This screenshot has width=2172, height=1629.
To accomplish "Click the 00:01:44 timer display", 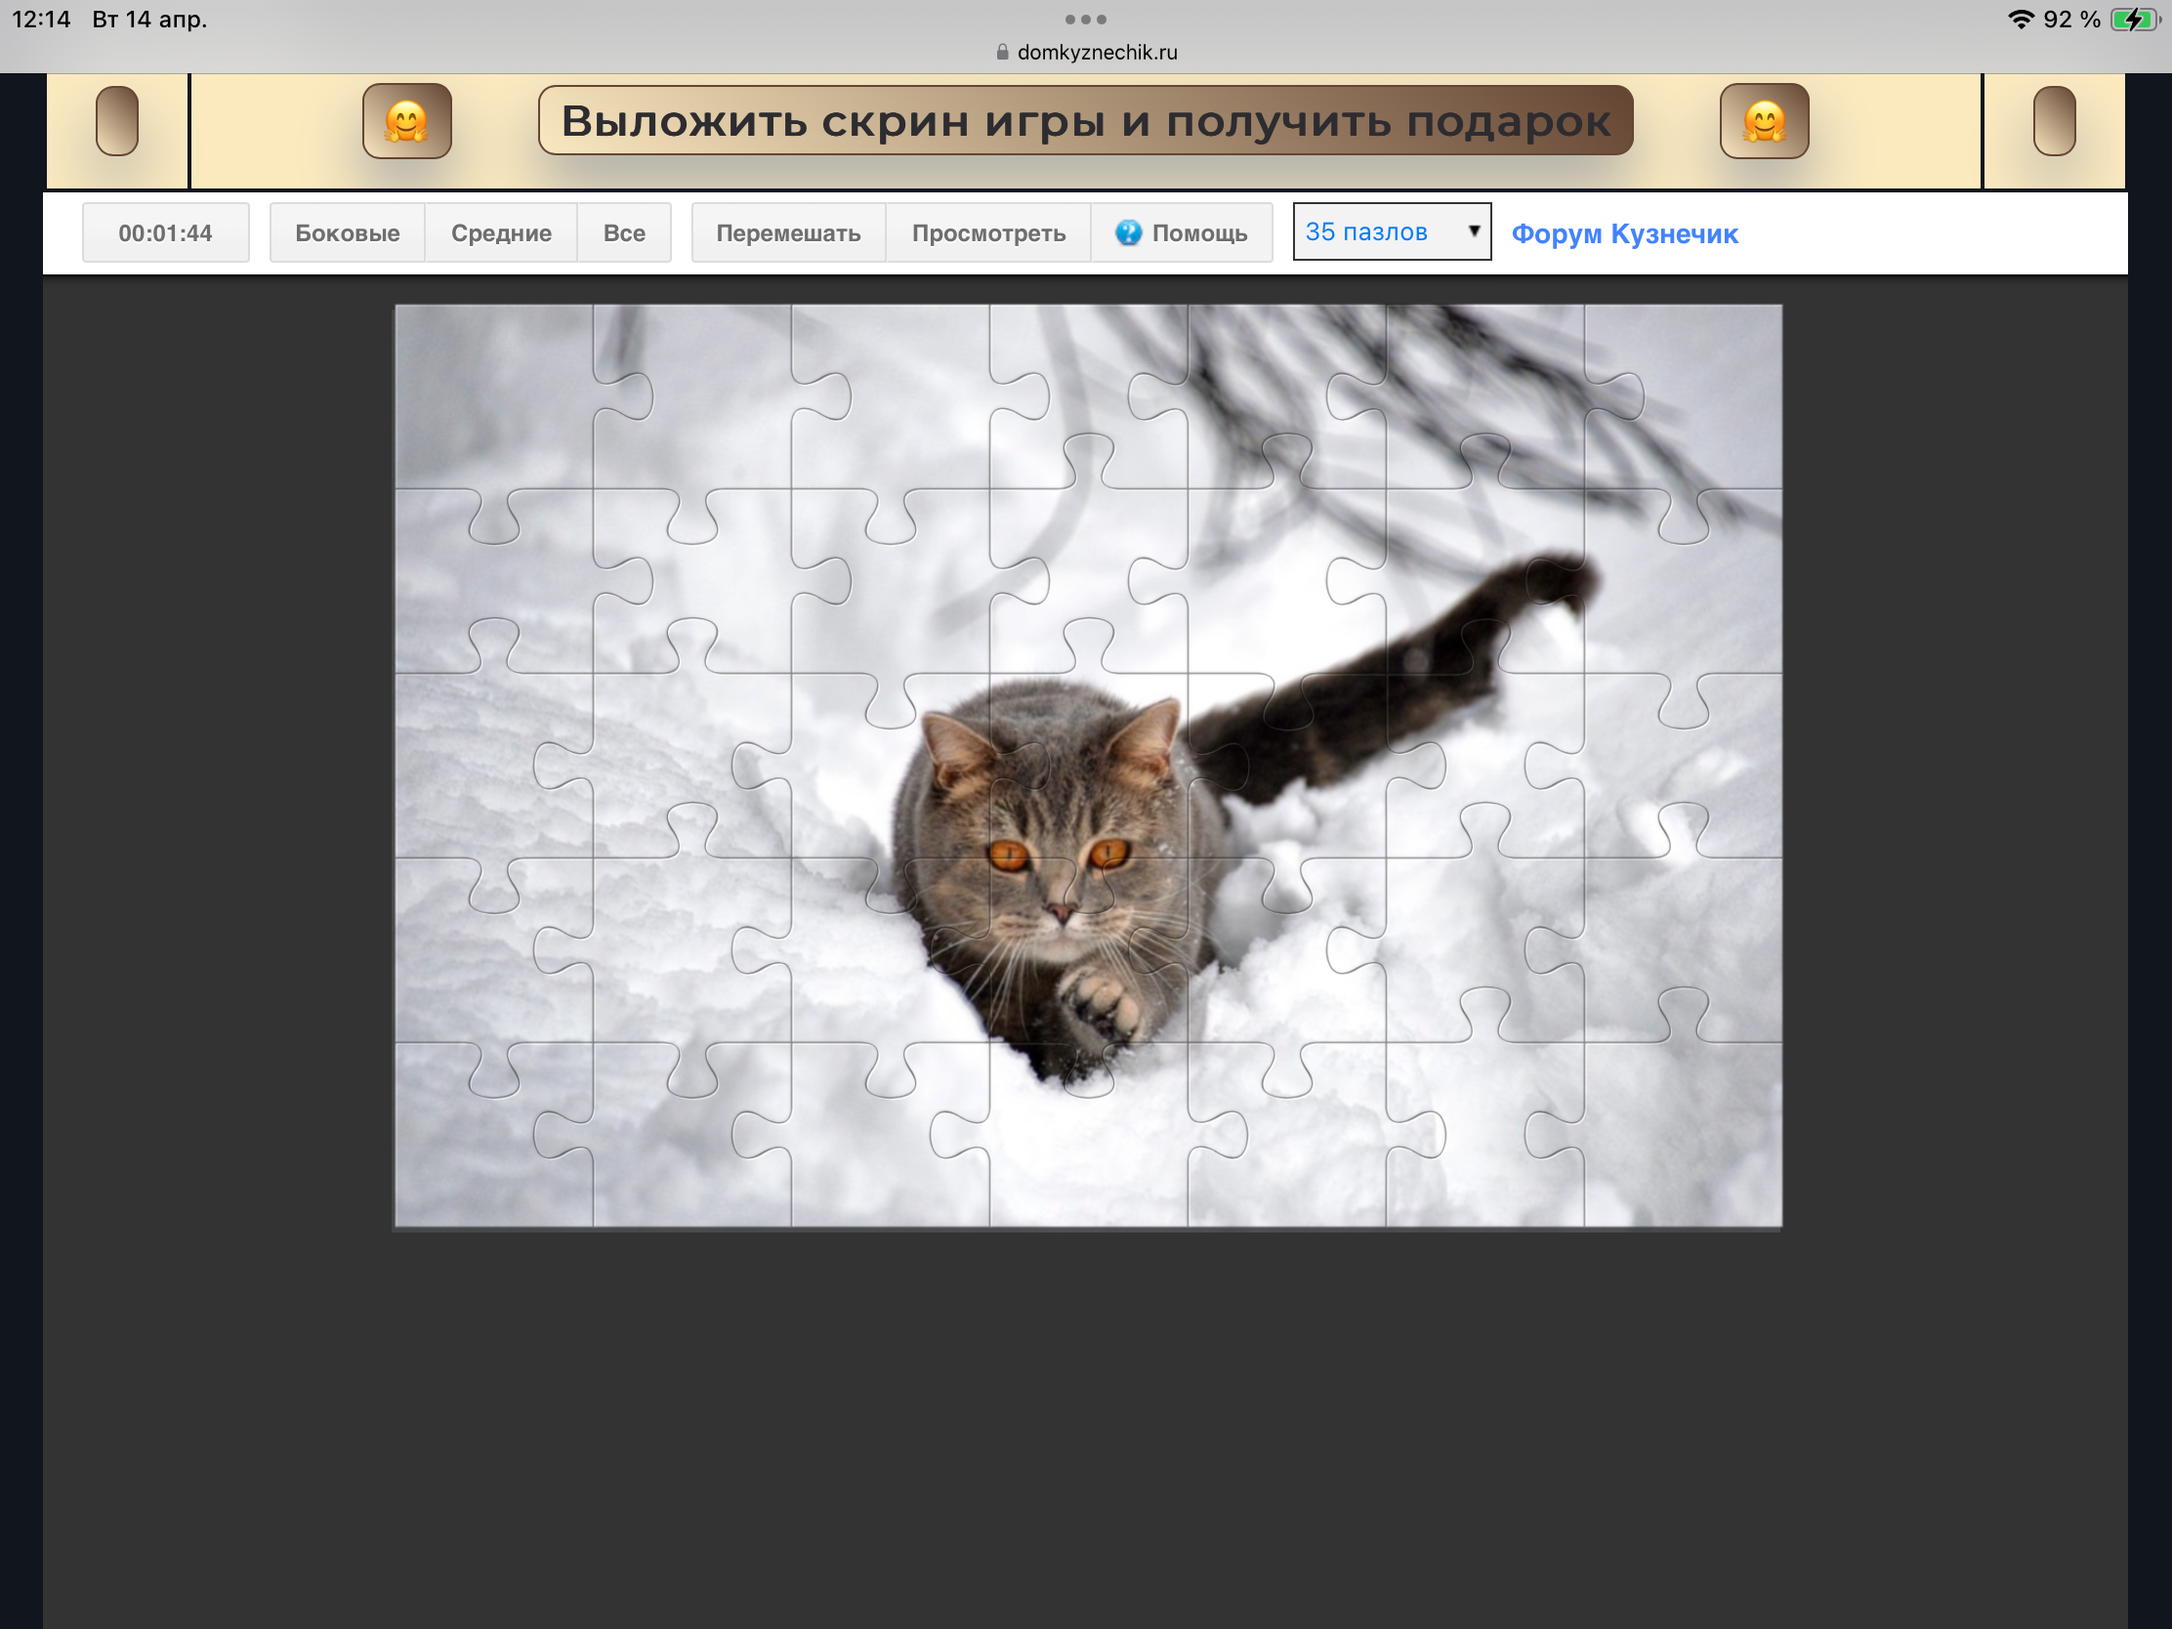I will coord(165,232).
